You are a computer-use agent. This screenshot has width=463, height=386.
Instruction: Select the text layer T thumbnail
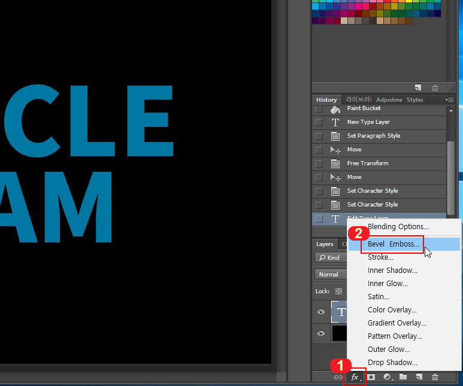339,312
